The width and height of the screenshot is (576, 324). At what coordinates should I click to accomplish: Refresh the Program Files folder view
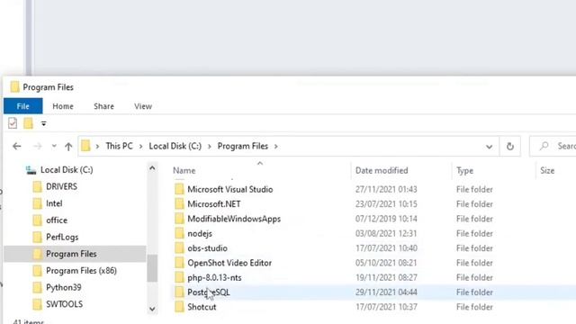click(510, 146)
